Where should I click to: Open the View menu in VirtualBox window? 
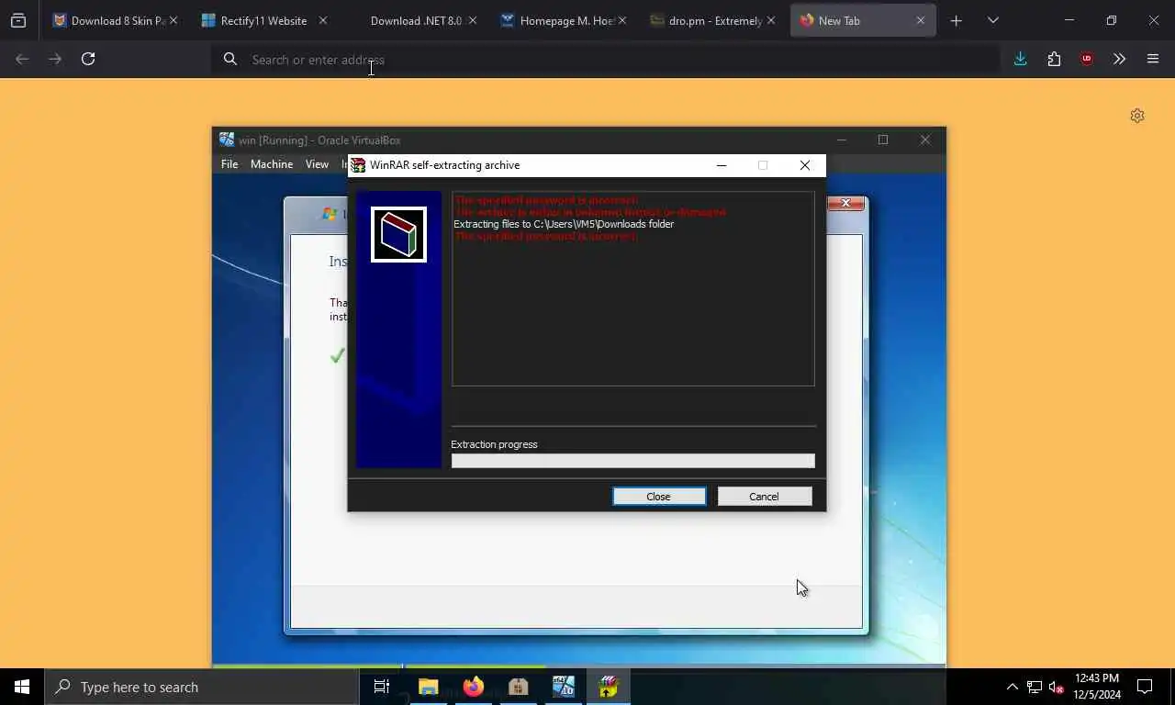click(317, 164)
